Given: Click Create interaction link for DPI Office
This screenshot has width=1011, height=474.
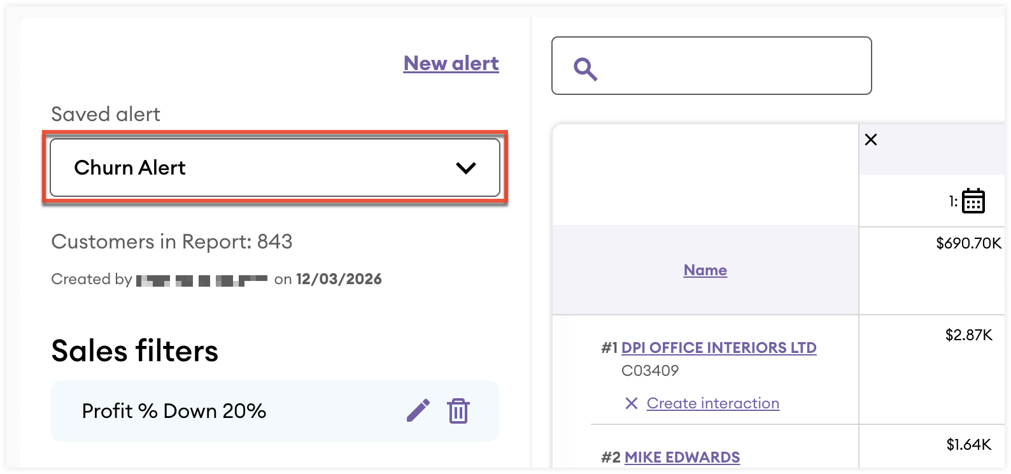Looking at the screenshot, I should pos(712,403).
